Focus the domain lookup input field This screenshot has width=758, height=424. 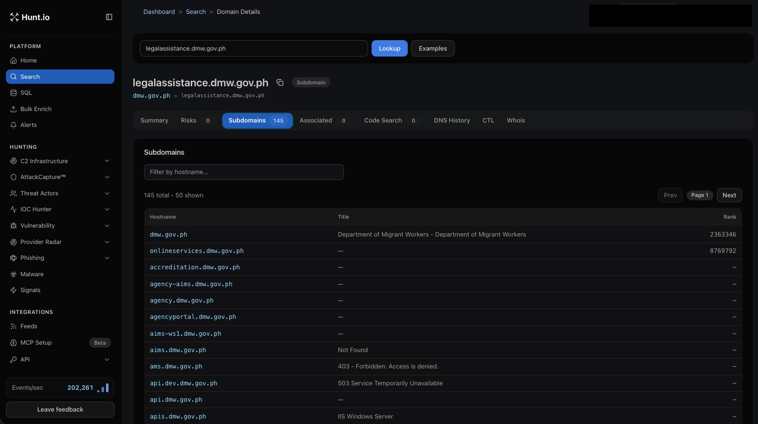(x=254, y=49)
